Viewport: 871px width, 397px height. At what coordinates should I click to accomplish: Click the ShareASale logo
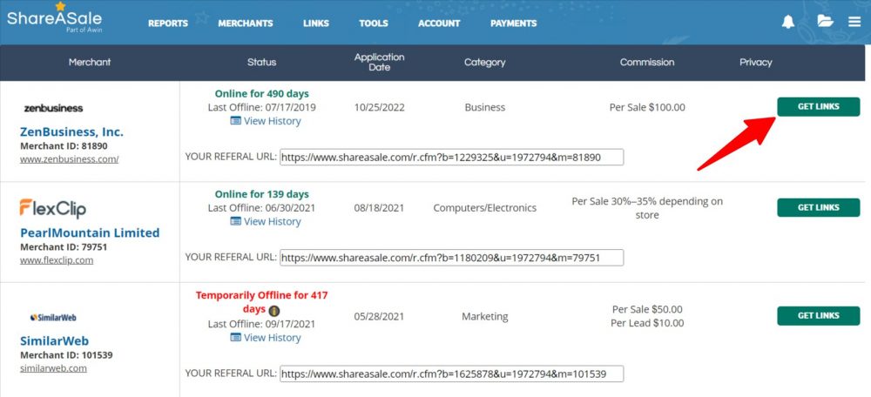click(x=54, y=18)
